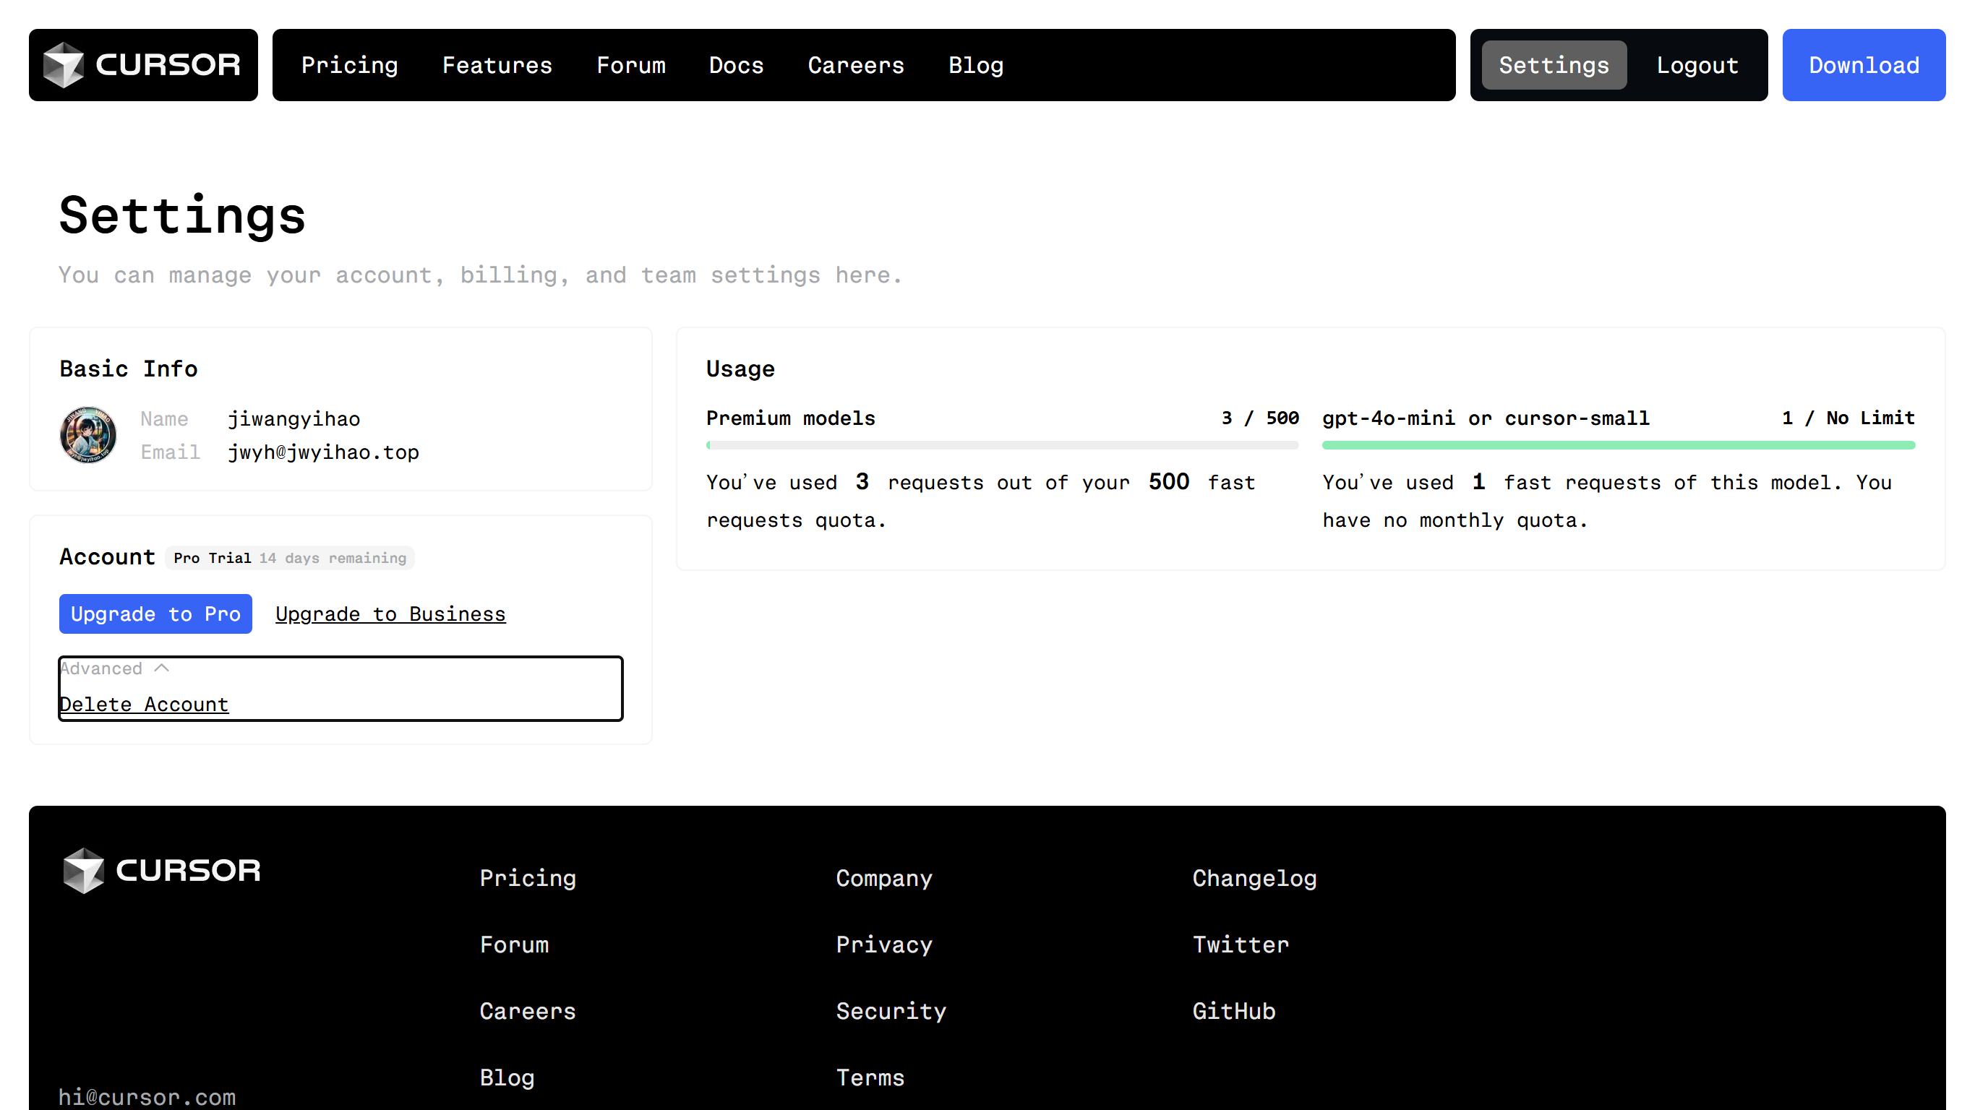The image size is (1975, 1110).
Task: Click the jiwangyihao profile avatar
Action: click(88, 434)
